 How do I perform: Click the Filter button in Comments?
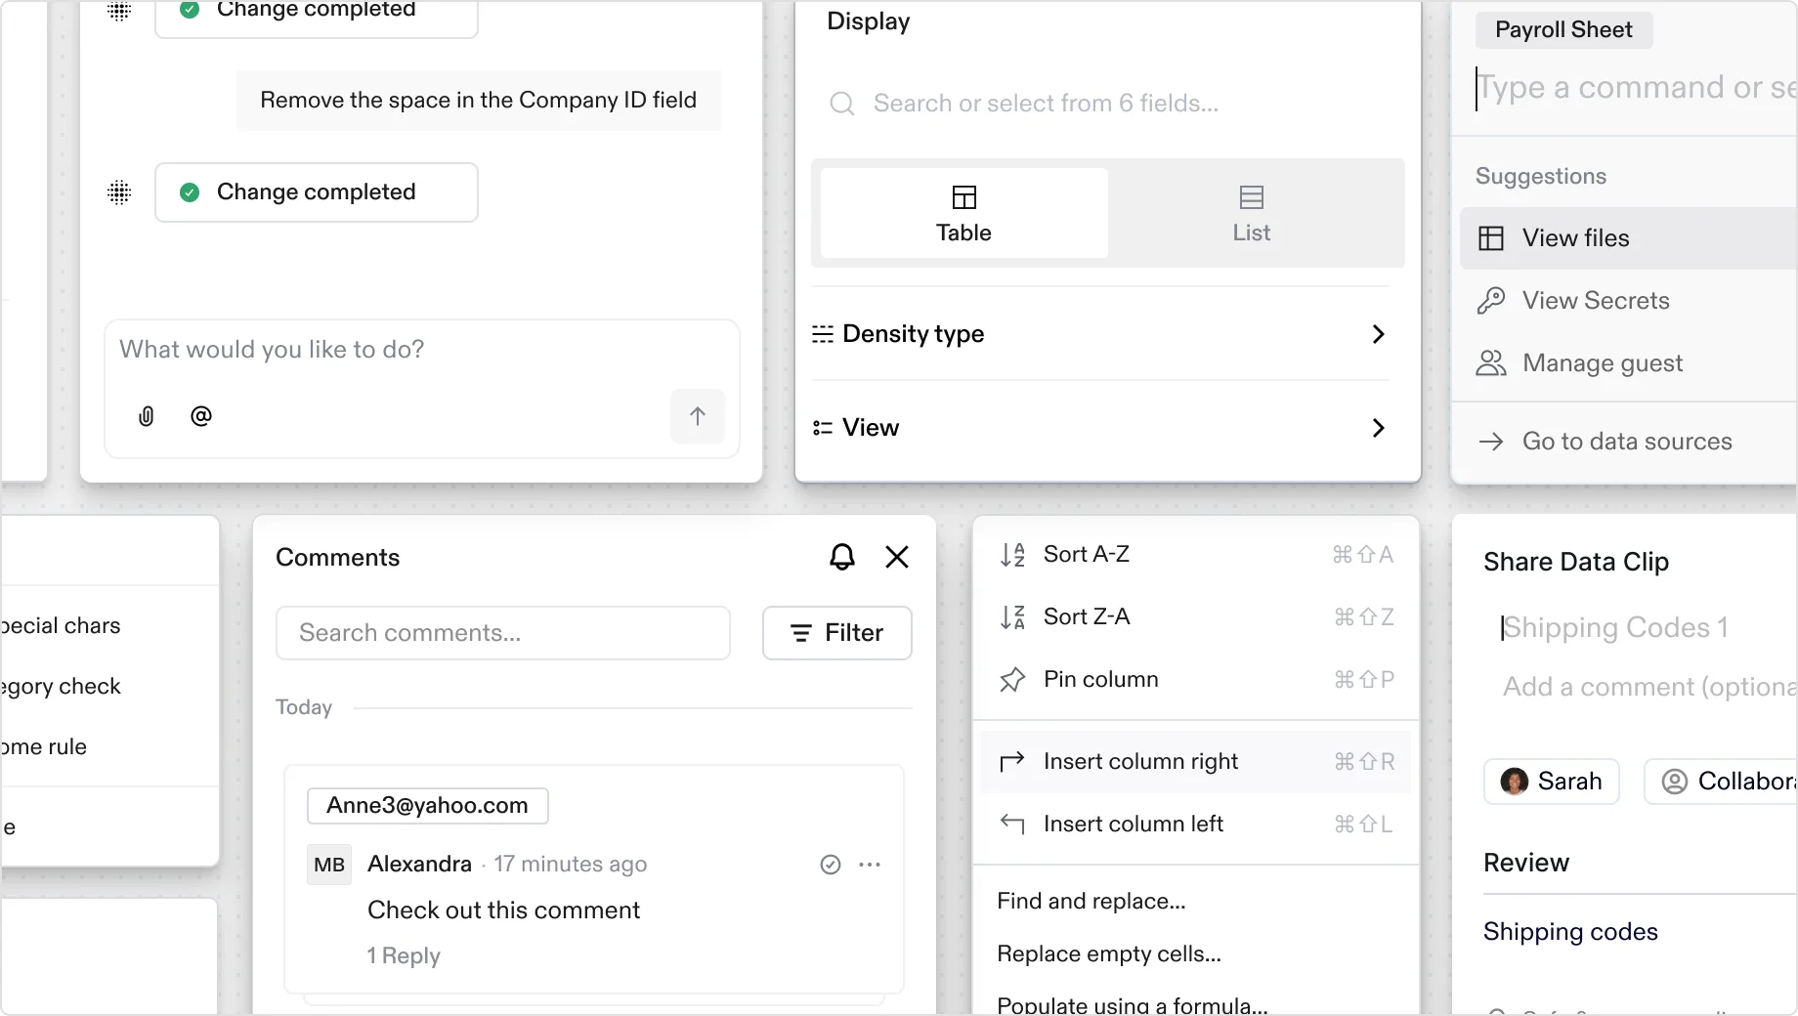(836, 633)
